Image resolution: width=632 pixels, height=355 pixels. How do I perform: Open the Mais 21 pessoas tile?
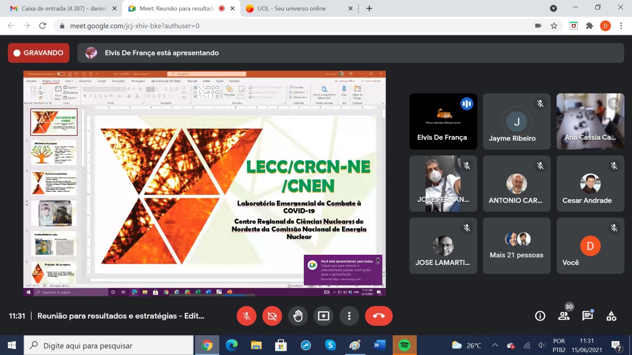point(517,246)
